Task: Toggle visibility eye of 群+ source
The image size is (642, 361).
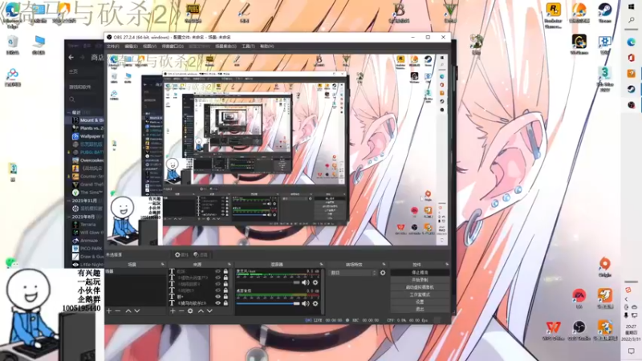Action: coord(217,297)
